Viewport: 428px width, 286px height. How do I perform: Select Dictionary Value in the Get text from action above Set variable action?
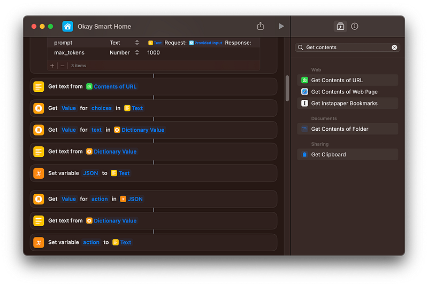pos(111,221)
